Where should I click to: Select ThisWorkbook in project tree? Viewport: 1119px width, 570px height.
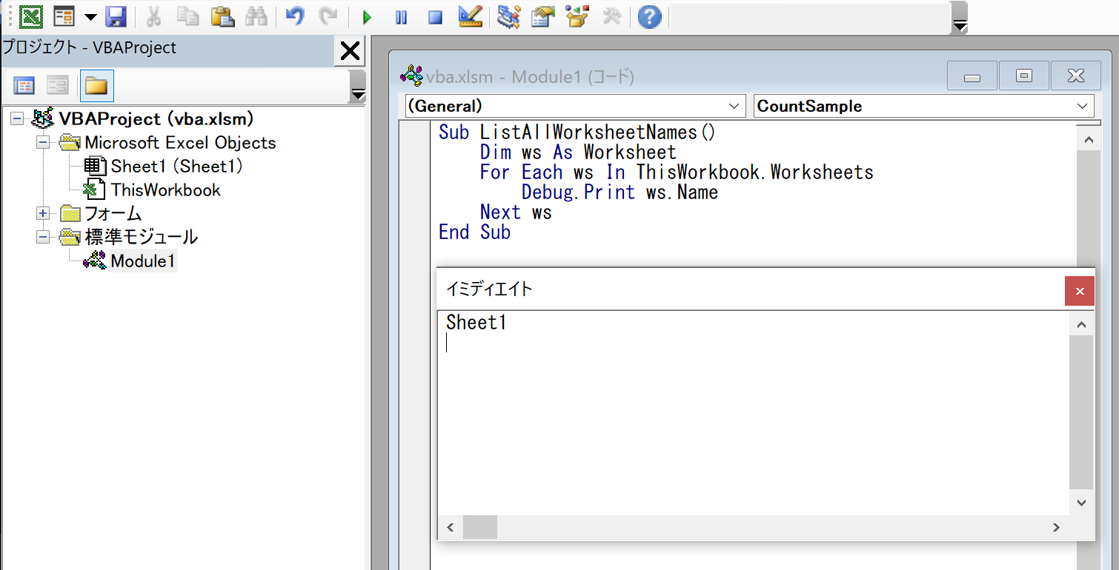click(165, 190)
